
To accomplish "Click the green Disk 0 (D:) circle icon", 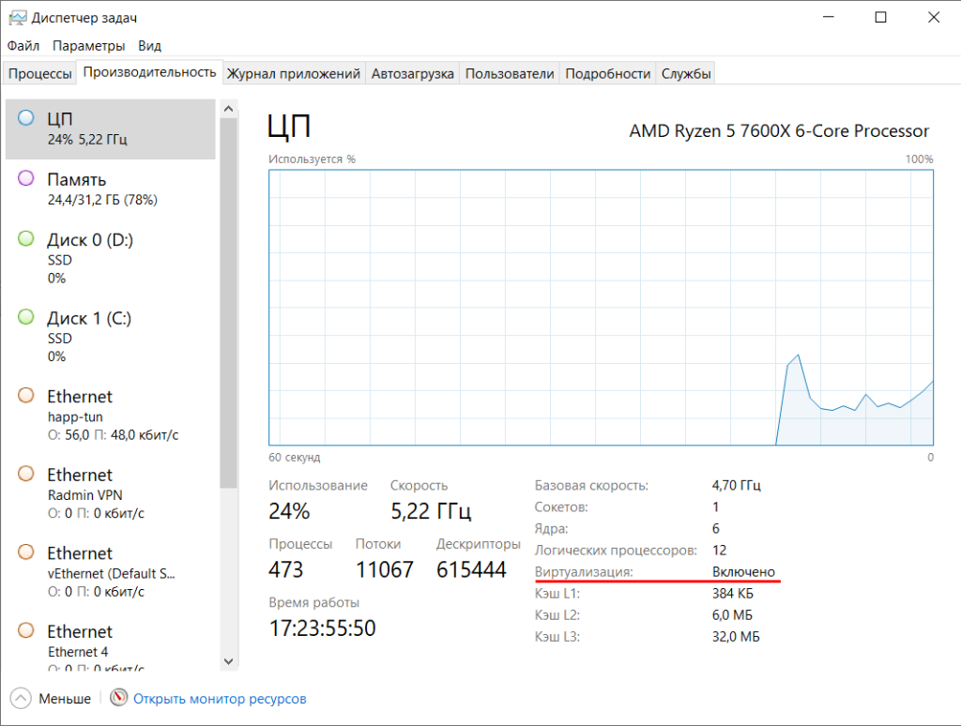I will point(25,238).
